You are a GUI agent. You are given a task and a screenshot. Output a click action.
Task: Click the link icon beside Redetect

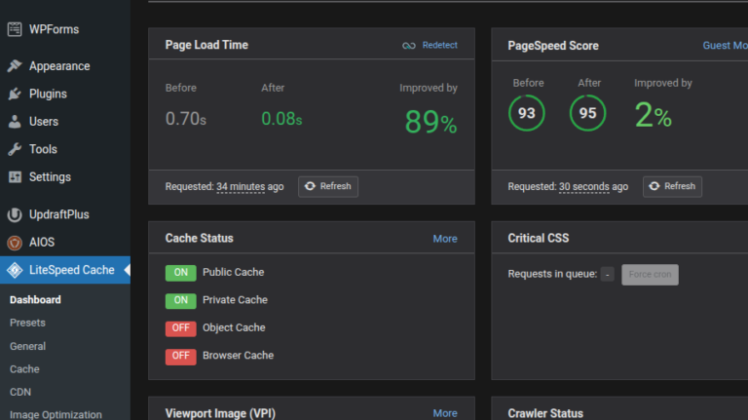(409, 46)
